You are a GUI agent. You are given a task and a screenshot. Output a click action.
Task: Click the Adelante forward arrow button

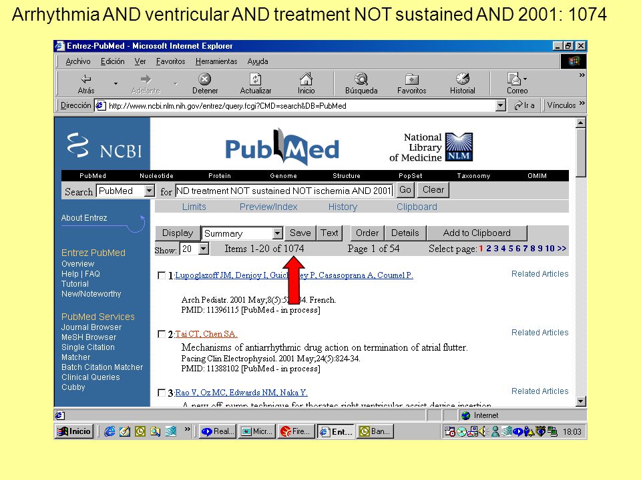click(x=146, y=84)
